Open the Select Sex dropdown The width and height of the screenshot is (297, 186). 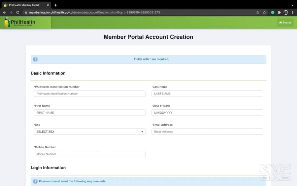coord(89,131)
